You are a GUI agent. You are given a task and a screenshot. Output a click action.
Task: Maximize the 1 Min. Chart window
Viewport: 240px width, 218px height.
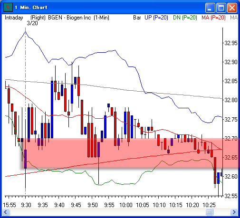tap(221, 8)
